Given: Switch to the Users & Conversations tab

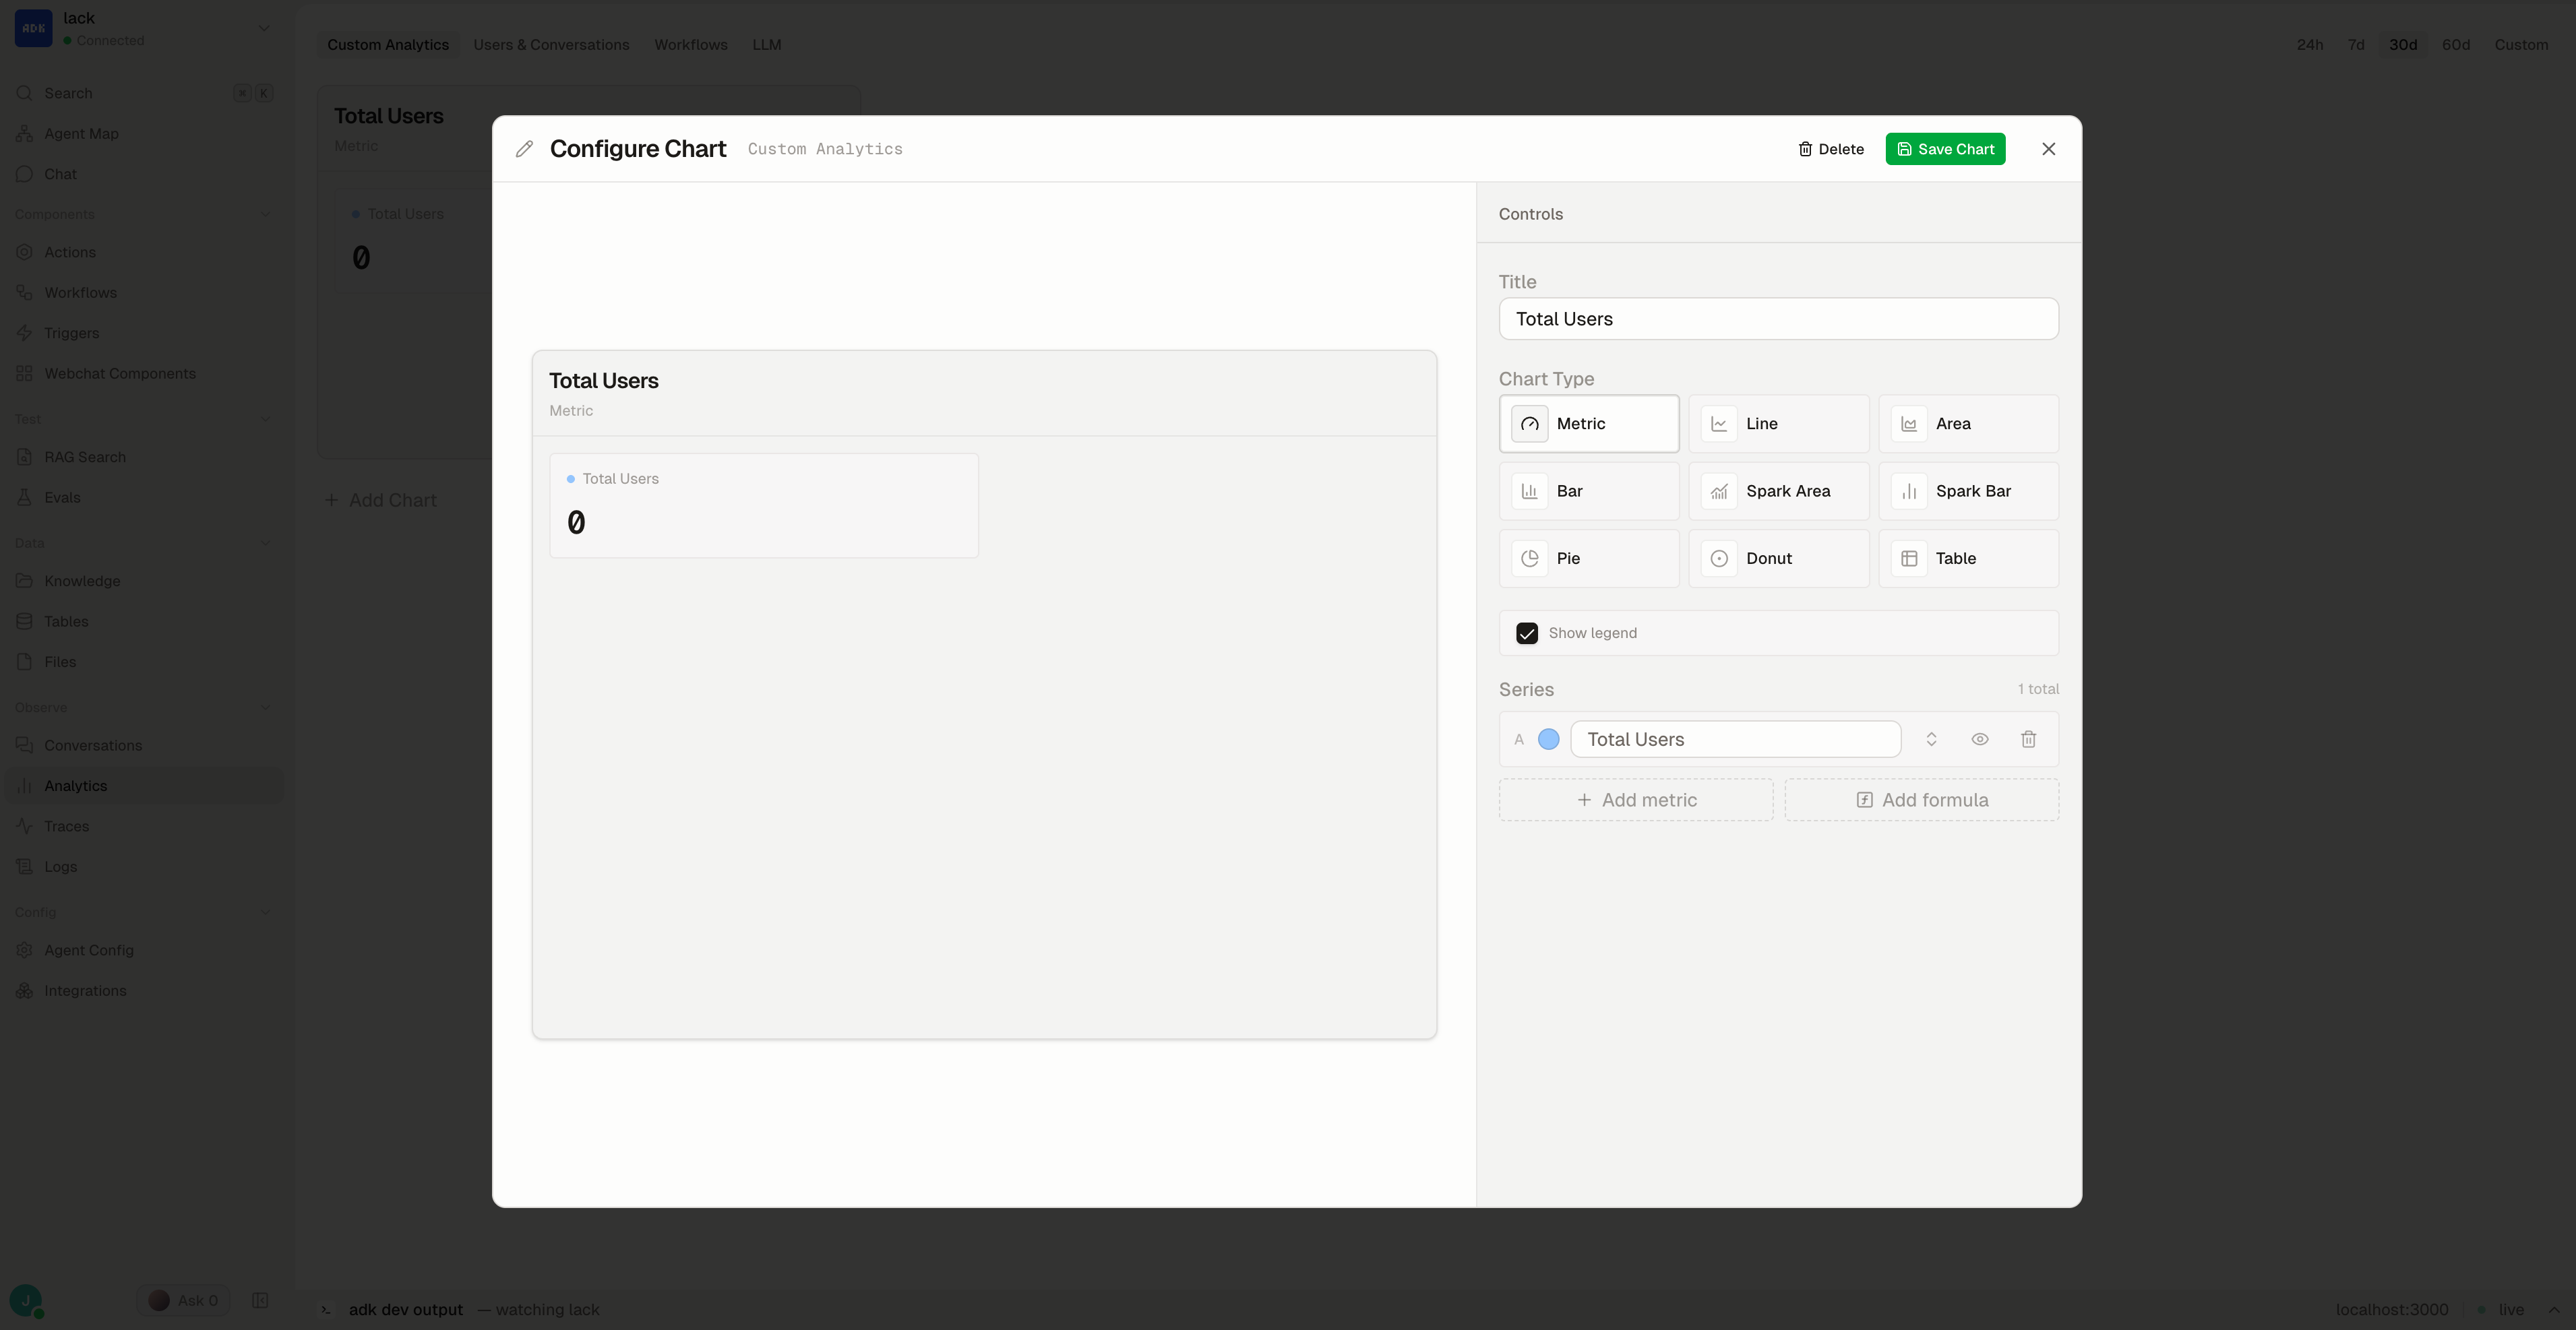Looking at the screenshot, I should click(x=551, y=45).
